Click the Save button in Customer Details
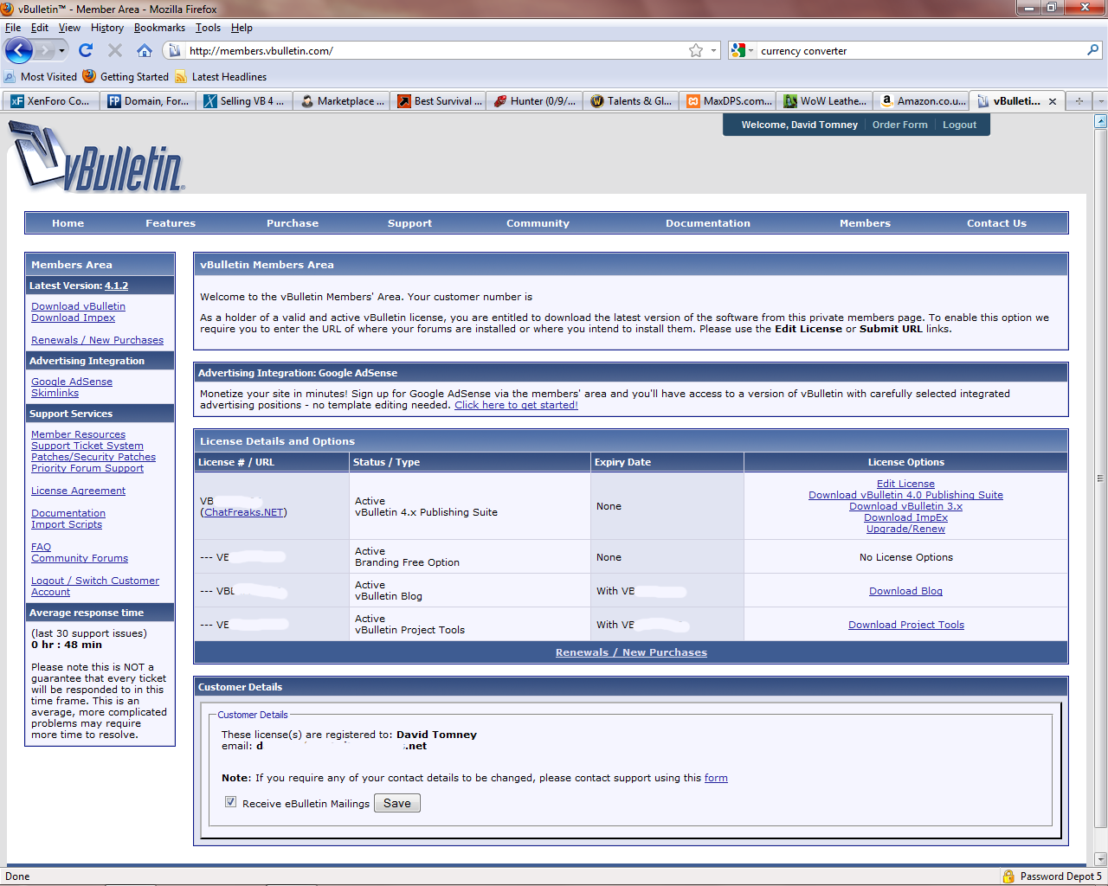This screenshot has width=1108, height=886. click(397, 803)
